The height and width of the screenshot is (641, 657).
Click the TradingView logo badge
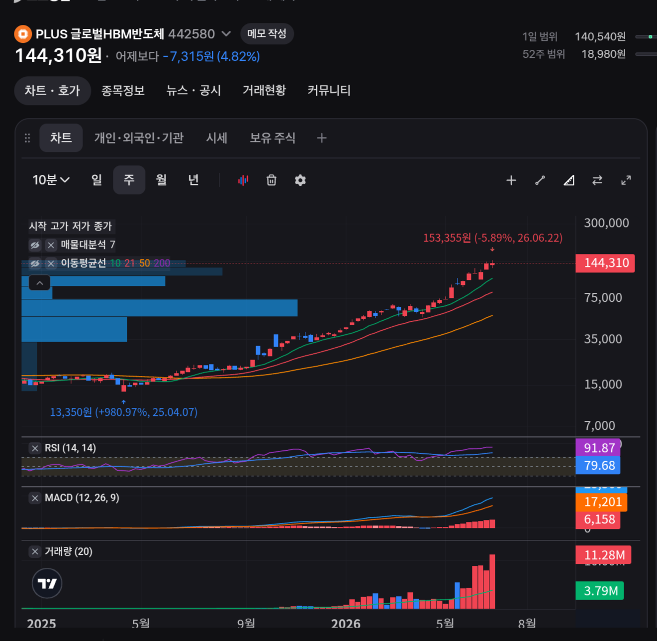(47, 583)
